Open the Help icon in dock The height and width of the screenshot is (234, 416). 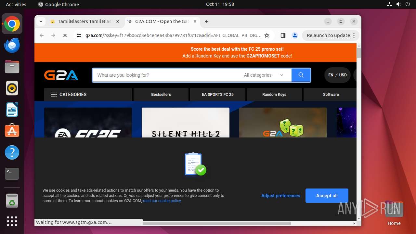pos(12,152)
